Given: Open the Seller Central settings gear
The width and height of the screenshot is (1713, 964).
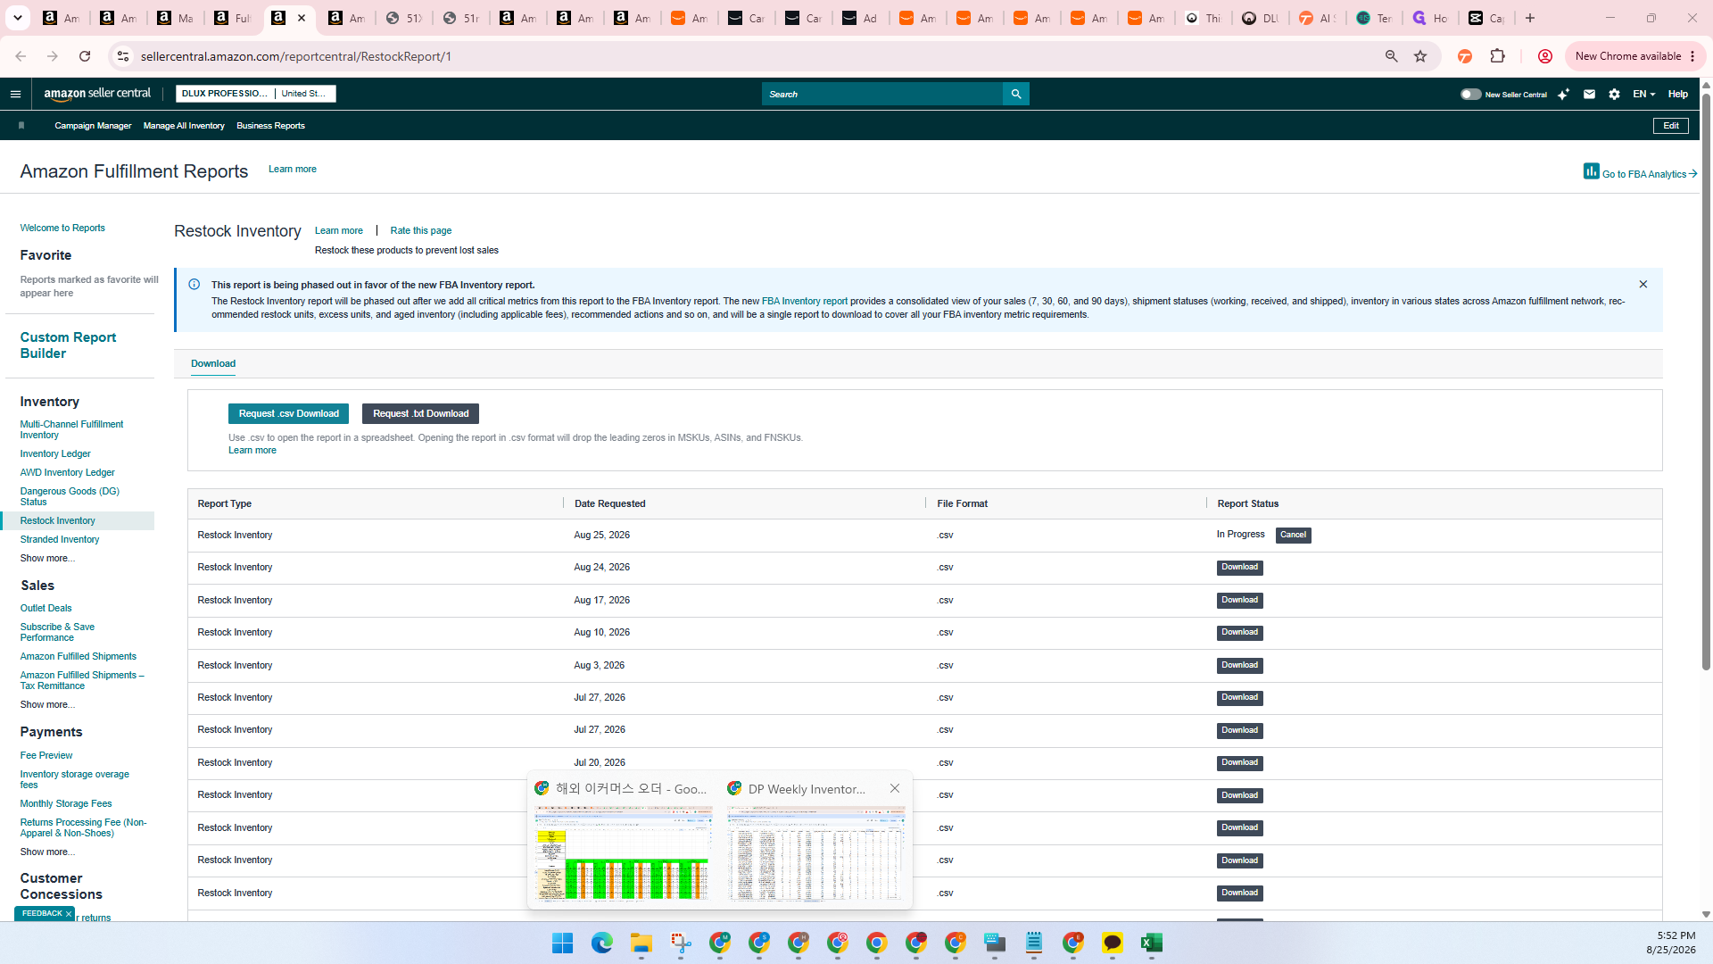Looking at the screenshot, I should [1614, 94].
